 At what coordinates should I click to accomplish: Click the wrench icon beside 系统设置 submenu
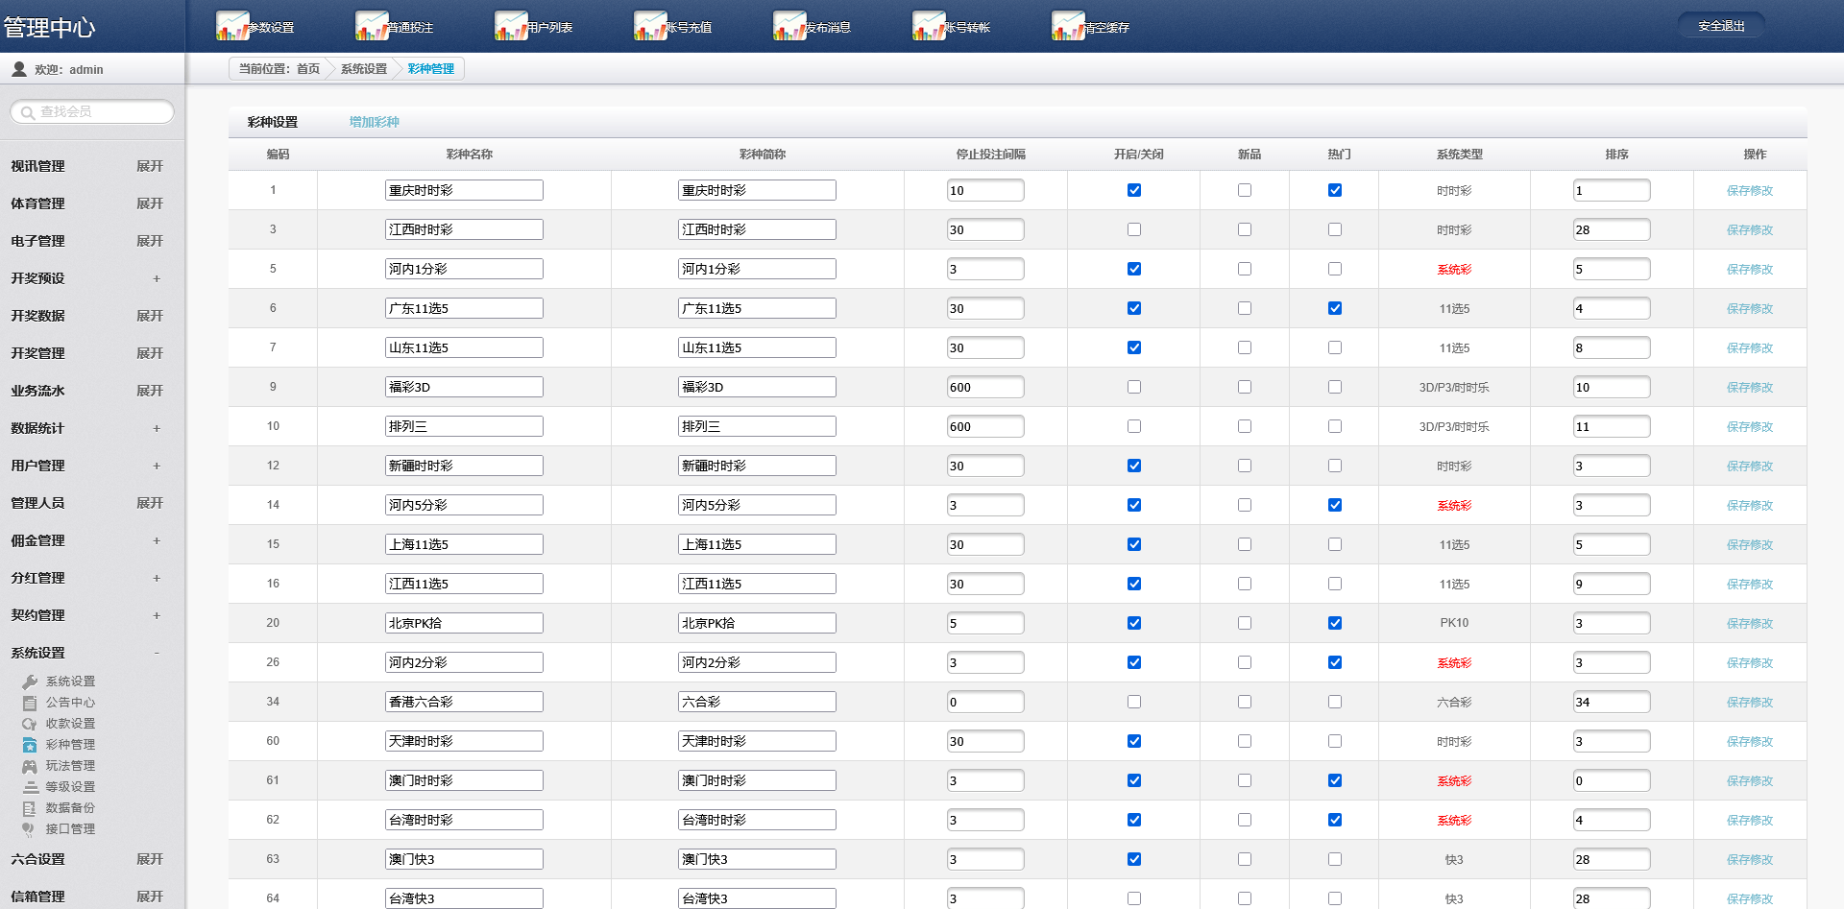[x=30, y=682]
